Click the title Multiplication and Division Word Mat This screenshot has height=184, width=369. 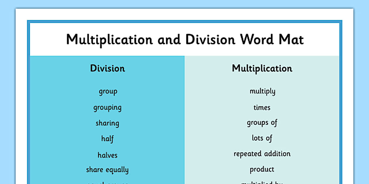coord(185,39)
